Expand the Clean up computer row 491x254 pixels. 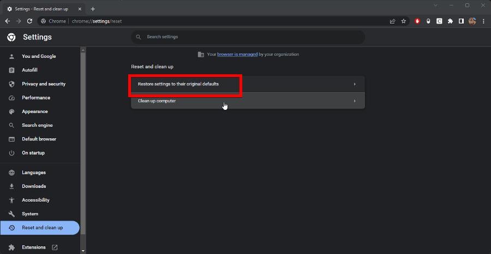(x=248, y=101)
